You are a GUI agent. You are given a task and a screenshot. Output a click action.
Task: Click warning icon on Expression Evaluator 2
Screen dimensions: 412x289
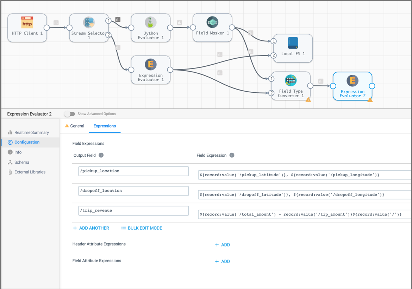(370, 100)
